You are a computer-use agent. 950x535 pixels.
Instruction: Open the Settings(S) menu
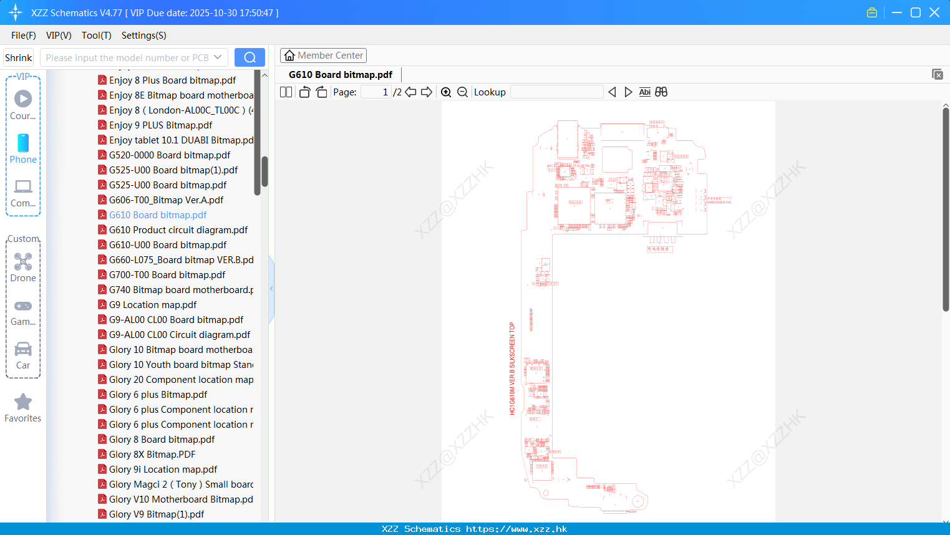tap(144, 35)
